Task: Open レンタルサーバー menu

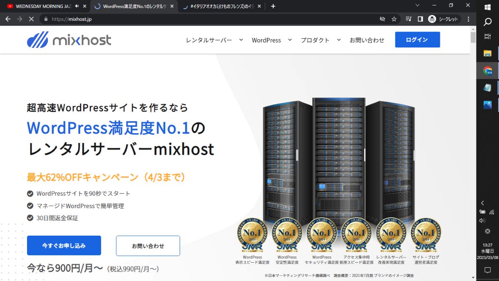Action: 209,40
